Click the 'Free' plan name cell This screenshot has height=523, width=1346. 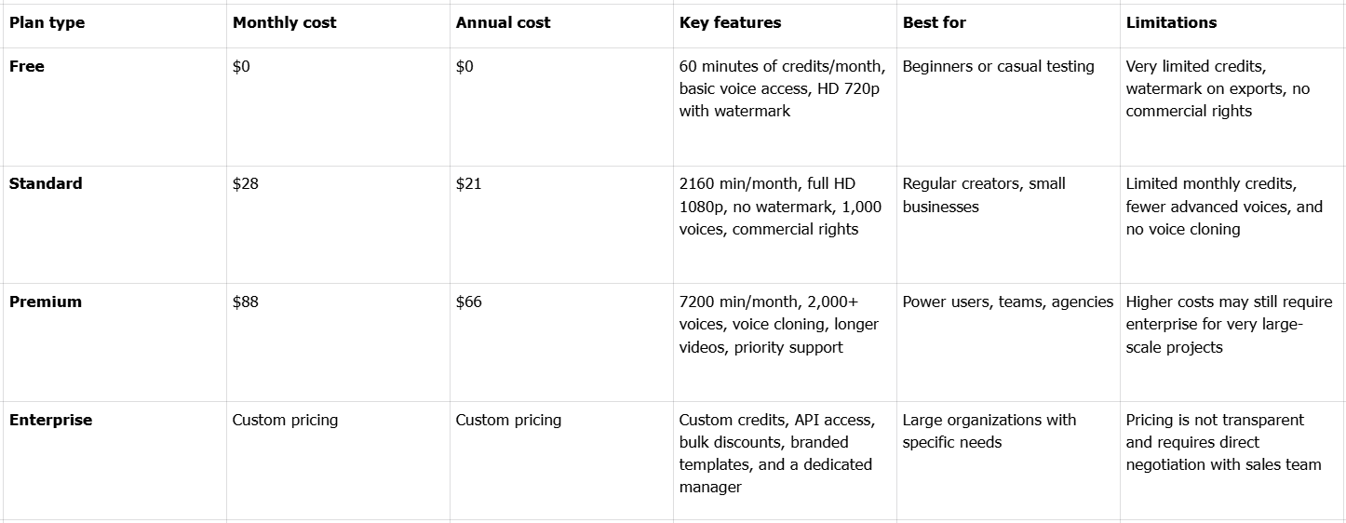click(x=27, y=66)
